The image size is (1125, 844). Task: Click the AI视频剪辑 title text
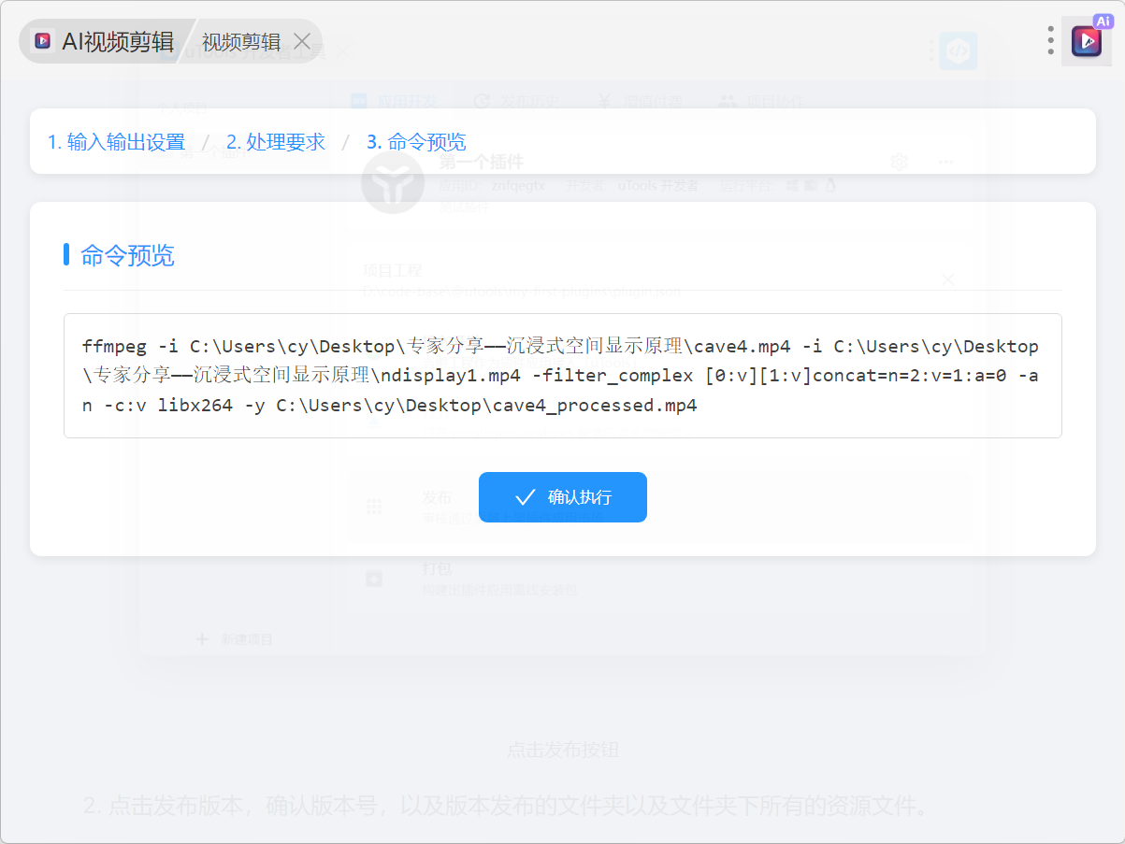(118, 42)
